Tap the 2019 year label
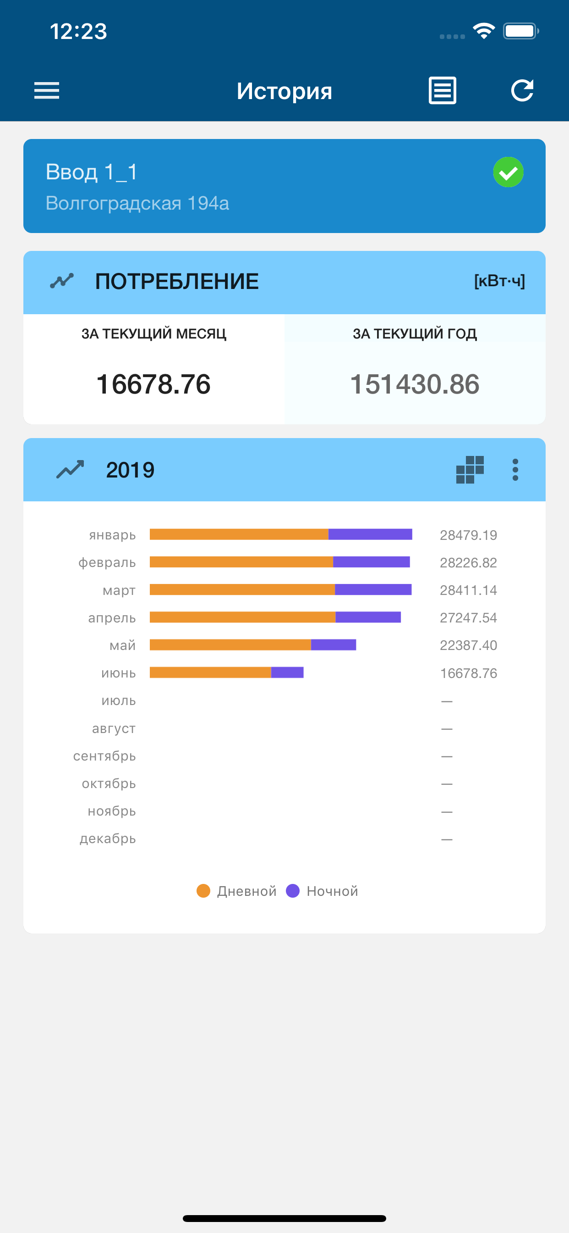The image size is (569, 1233). click(130, 470)
